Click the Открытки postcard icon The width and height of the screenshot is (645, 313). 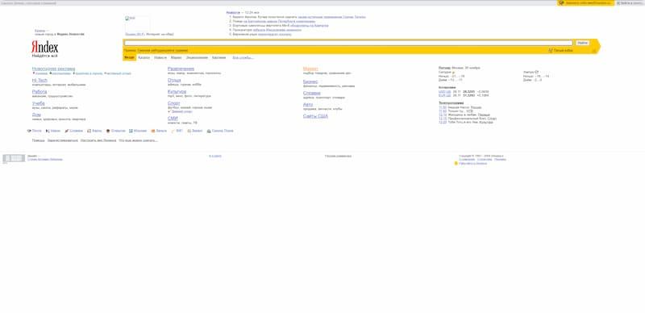[108, 131]
